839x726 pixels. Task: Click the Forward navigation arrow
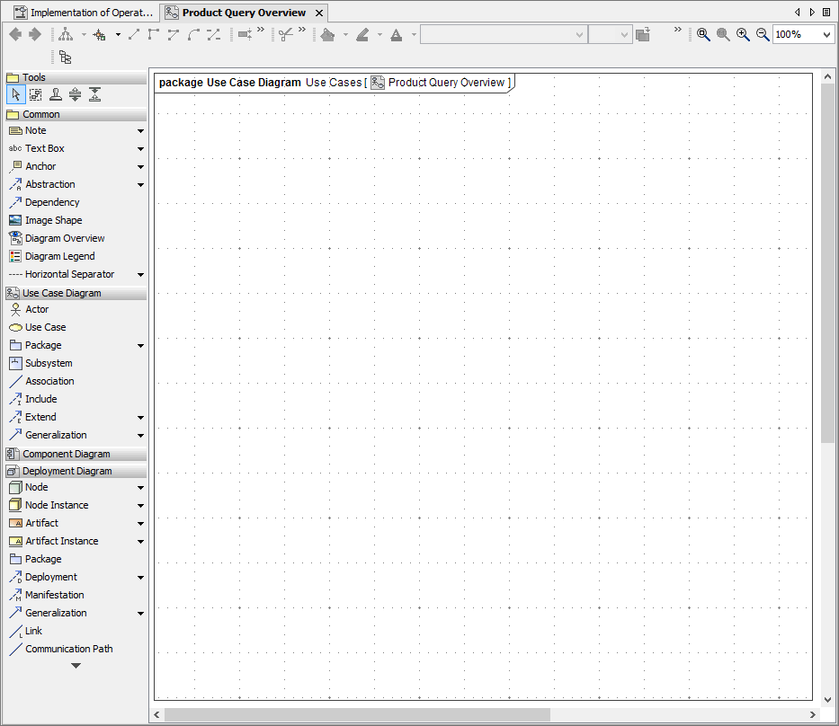[x=33, y=34]
